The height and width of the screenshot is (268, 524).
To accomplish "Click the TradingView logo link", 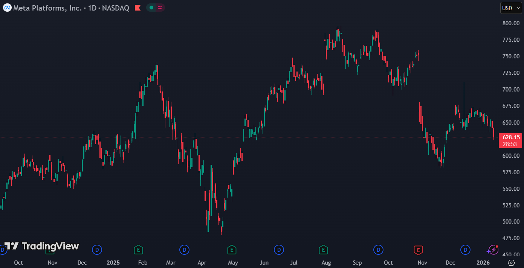I will tap(41, 246).
